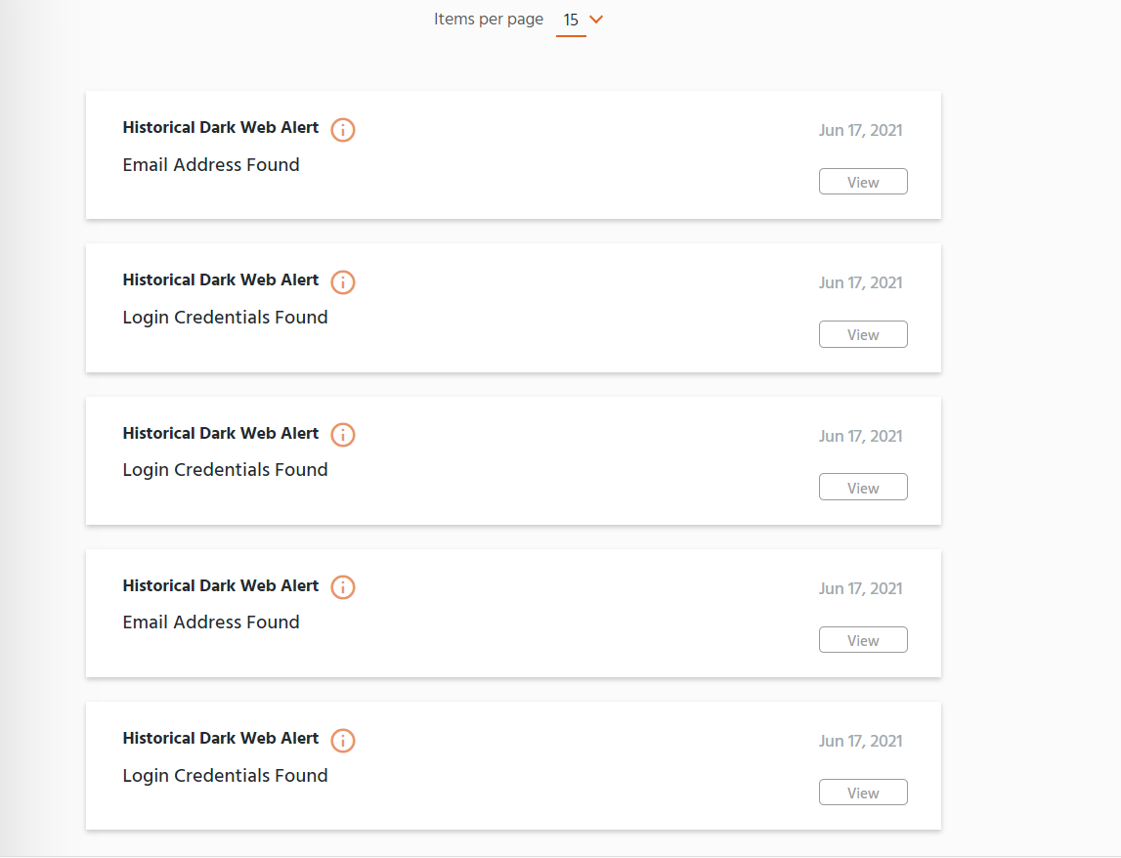
Task: Click View on second Login Credentials alert
Action: 863,487
